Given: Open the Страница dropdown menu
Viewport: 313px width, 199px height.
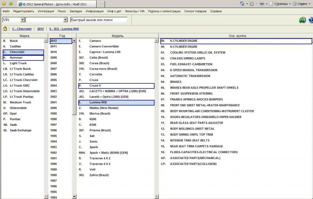Looking at the screenshot, I should coord(281,4).
